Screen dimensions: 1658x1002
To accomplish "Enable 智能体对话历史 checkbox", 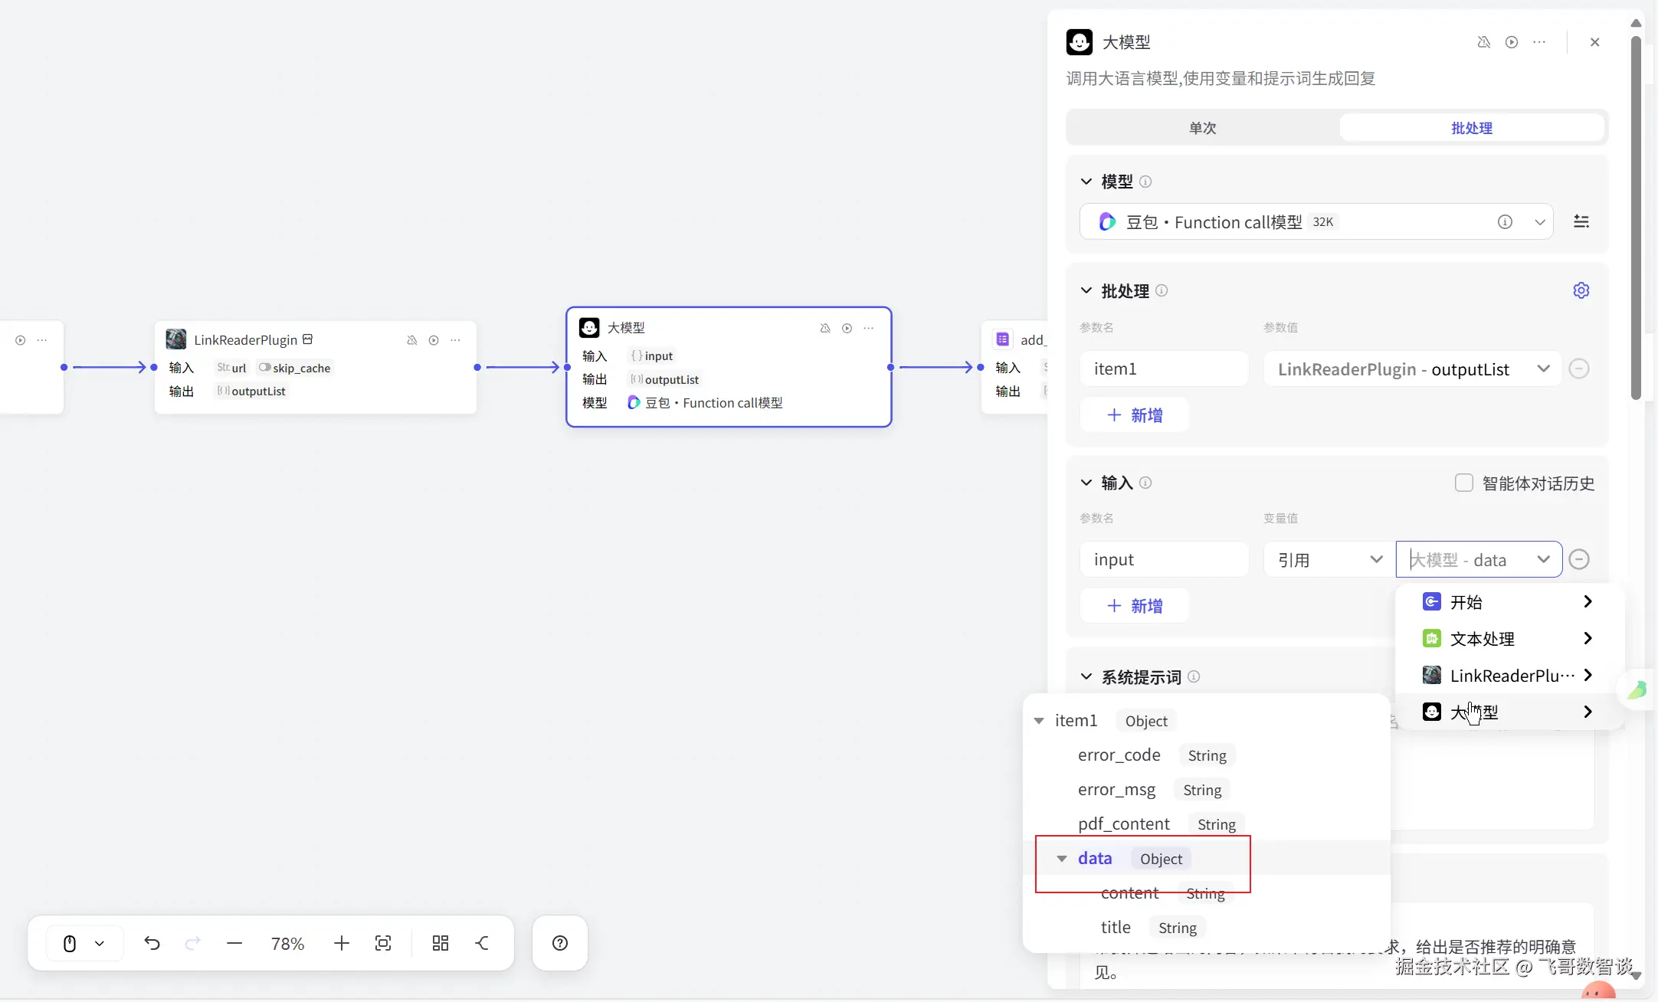I will [1463, 483].
